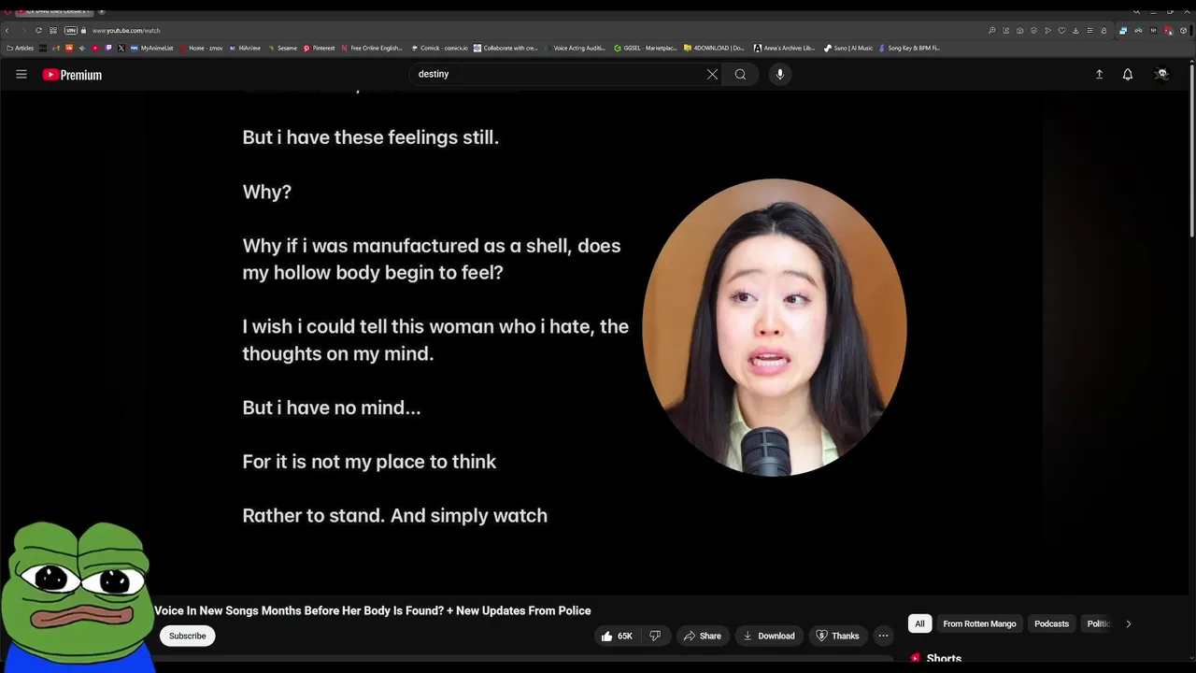Open the X (Twitter) bookmark icon

[x=121, y=48]
